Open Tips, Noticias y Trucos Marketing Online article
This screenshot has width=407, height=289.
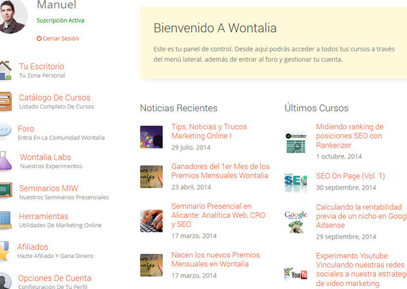pyautogui.click(x=209, y=131)
